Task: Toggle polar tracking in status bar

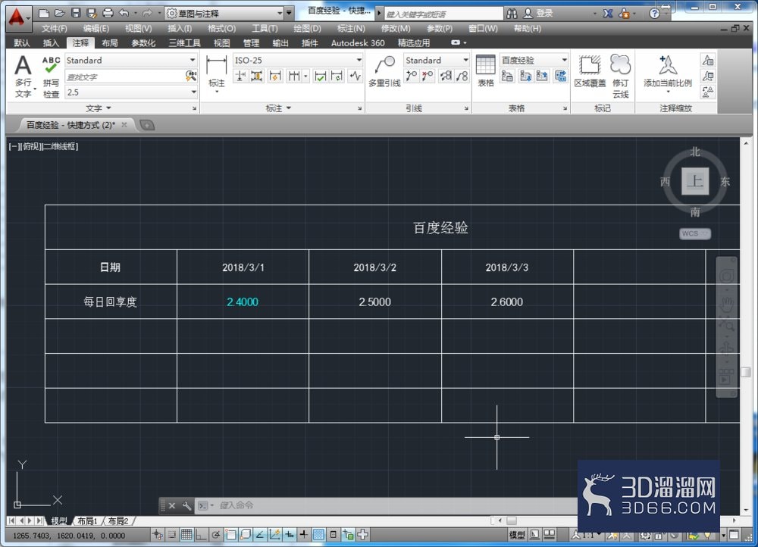Action: click(215, 534)
